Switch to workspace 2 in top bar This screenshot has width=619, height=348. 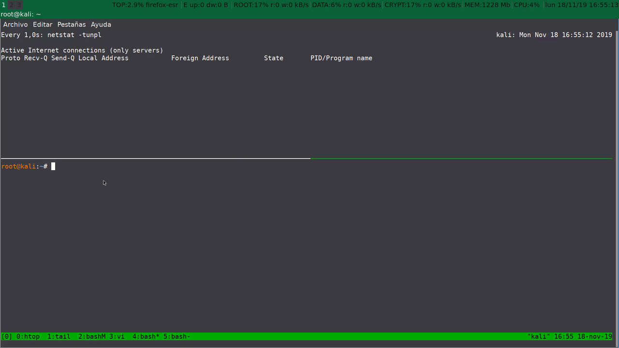pos(11,5)
